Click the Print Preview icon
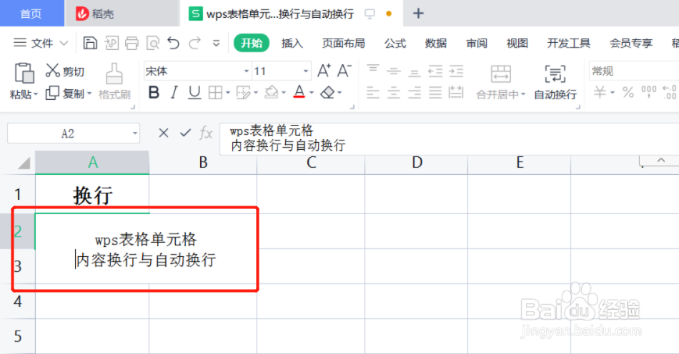The image size is (679, 354). (x=153, y=43)
